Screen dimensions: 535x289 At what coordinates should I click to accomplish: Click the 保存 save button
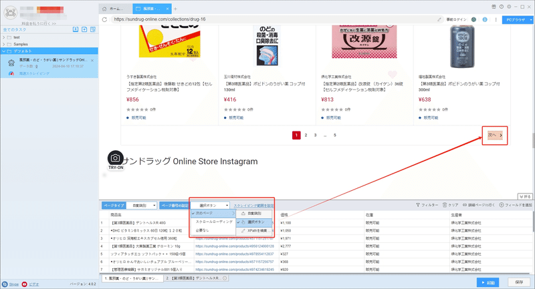(x=519, y=282)
